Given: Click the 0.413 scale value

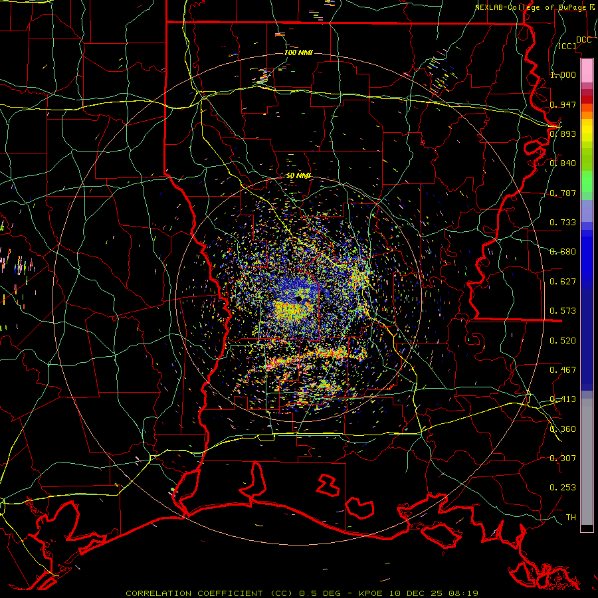Looking at the screenshot, I should click(x=563, y=399).
